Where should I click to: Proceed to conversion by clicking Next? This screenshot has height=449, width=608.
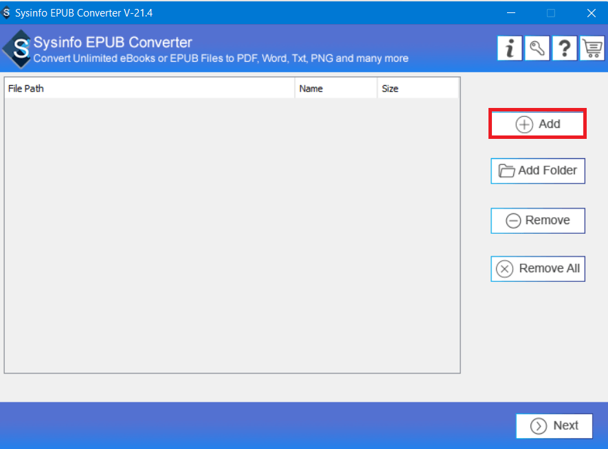coord(554,426)
